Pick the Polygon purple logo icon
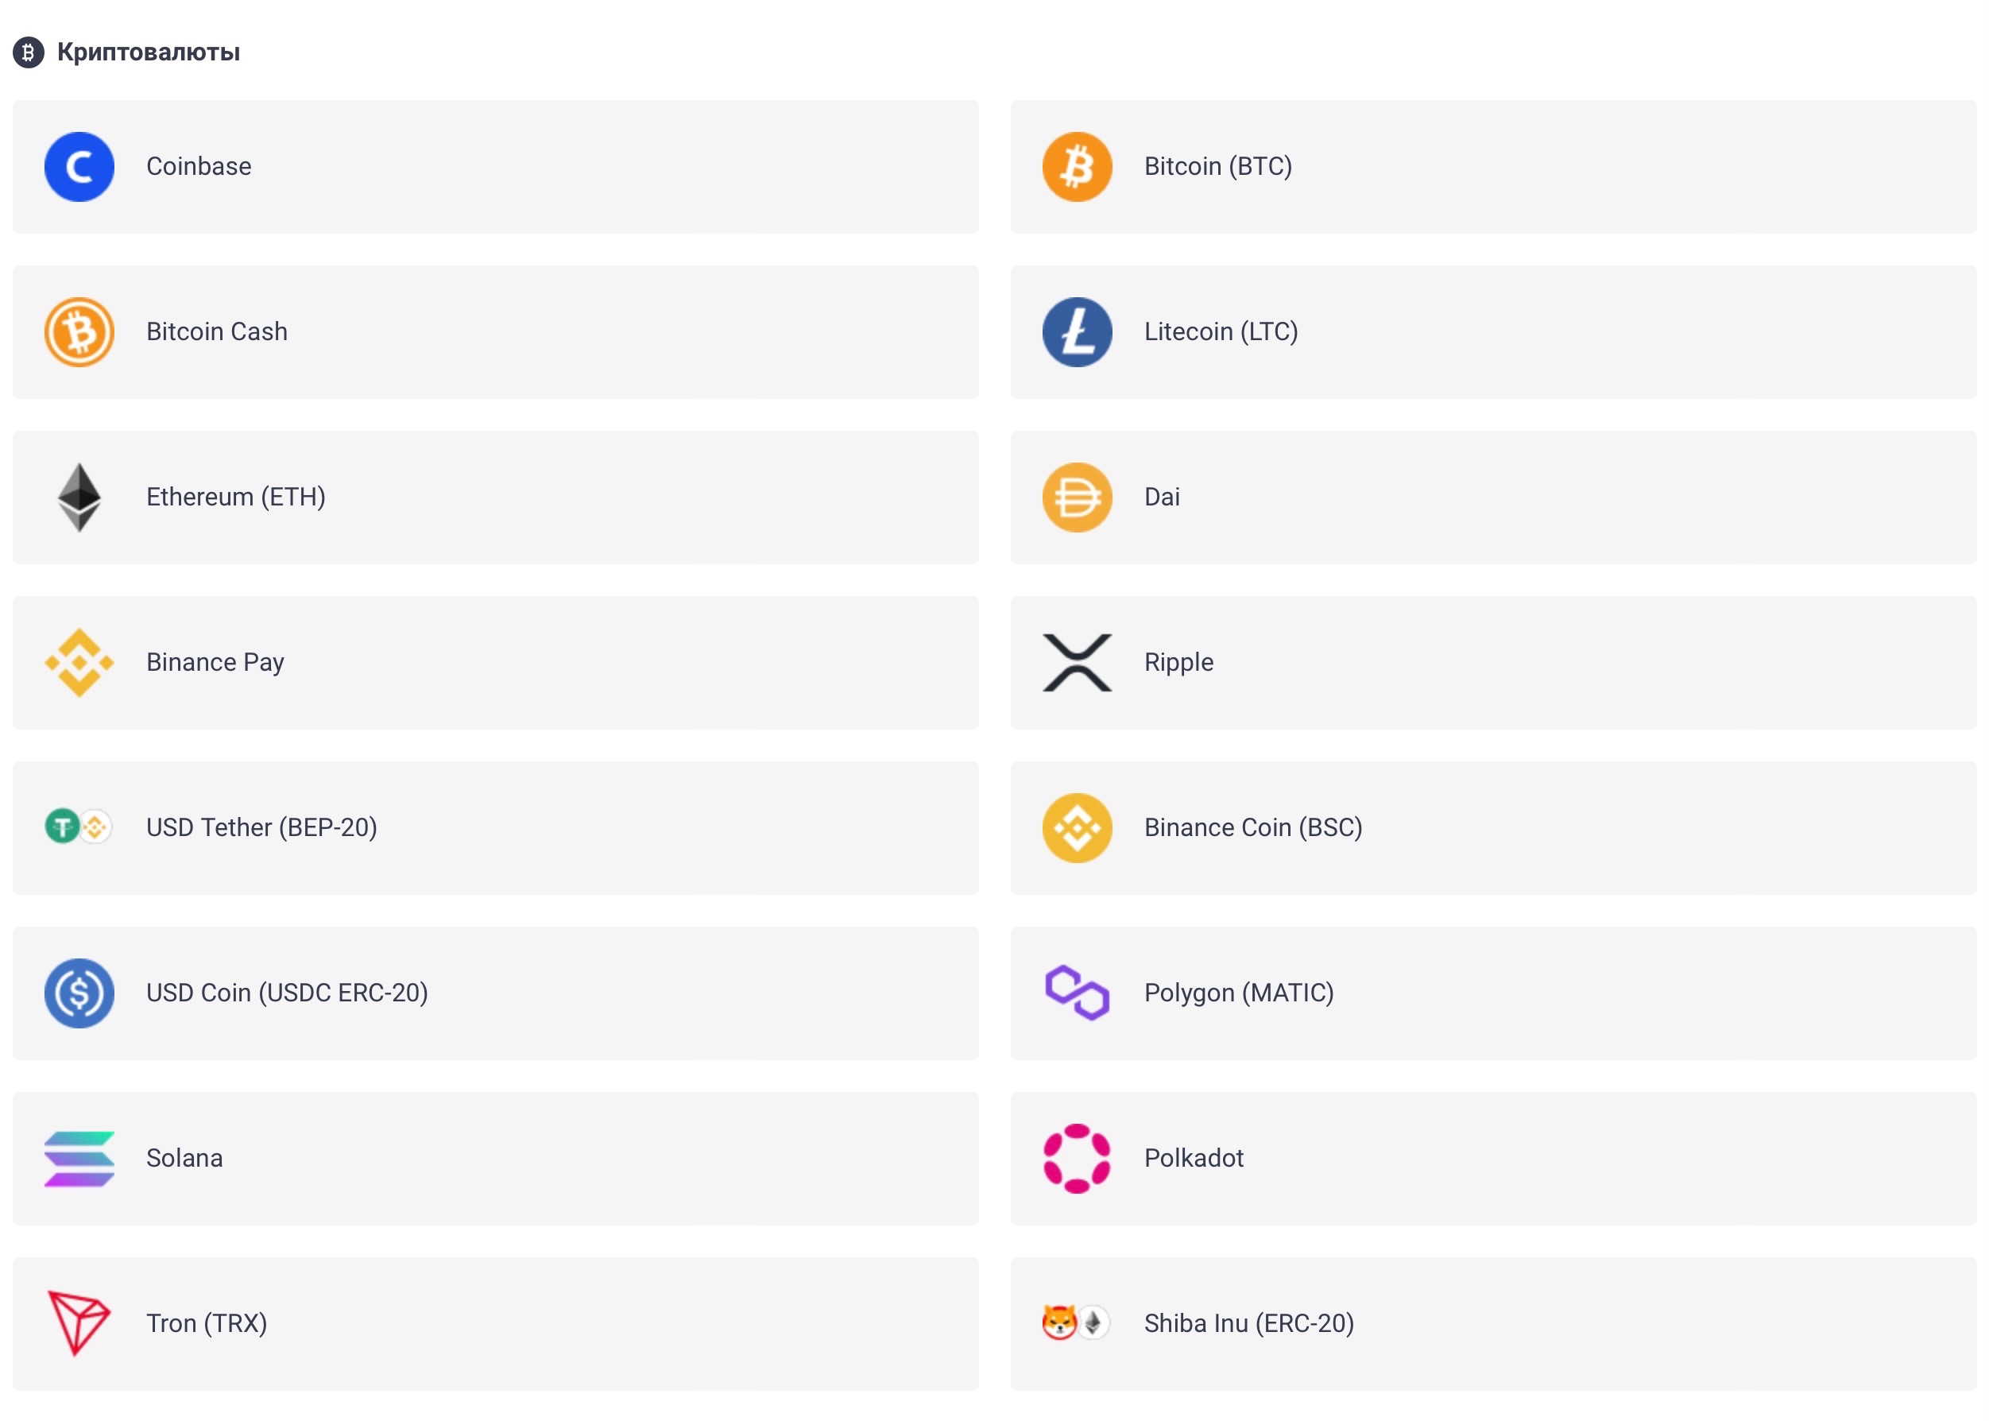1989x1421 pixels. pyautogui.click(x=1076, y=993)
